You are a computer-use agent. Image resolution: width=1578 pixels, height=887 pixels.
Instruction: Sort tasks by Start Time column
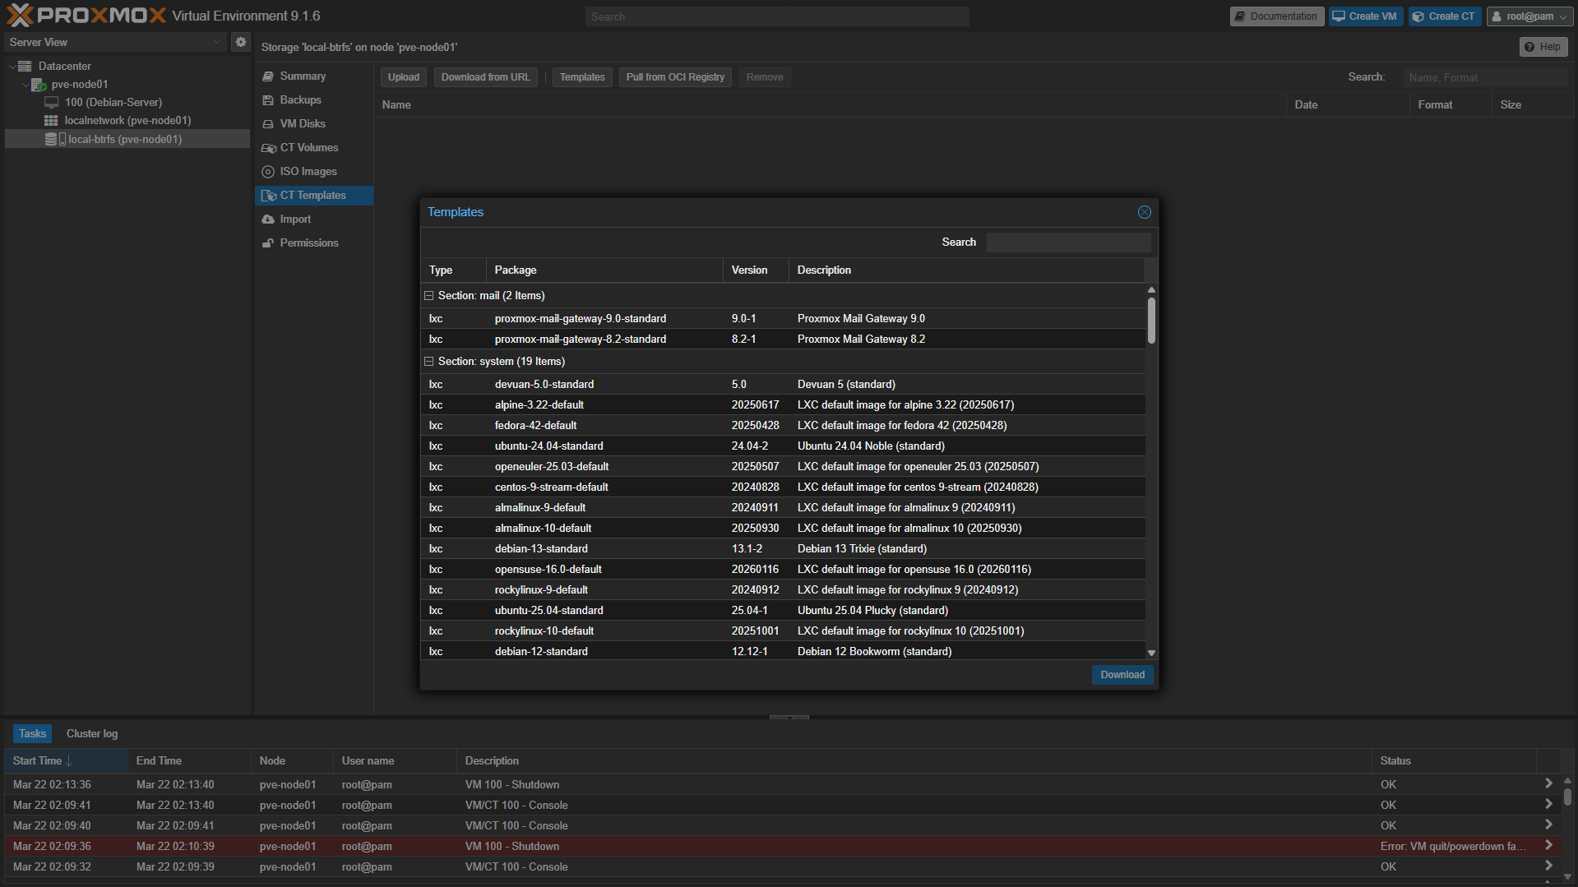pos(66,760)
